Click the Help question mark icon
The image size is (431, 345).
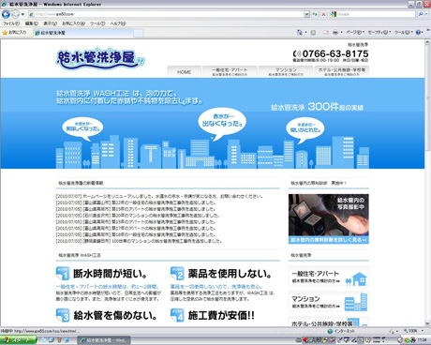418,32
